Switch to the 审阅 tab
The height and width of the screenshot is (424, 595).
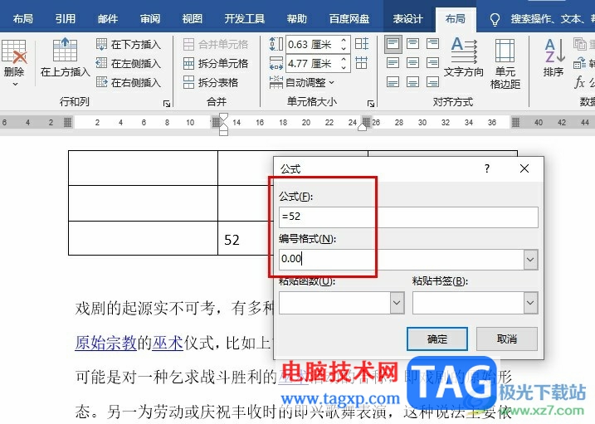coord(150,18)
